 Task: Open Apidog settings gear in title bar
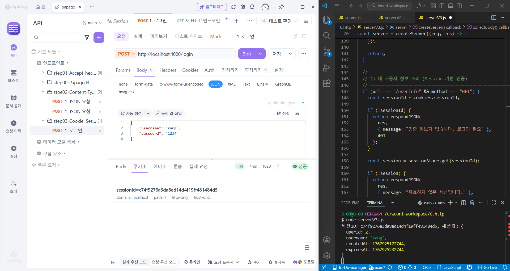(243, 7)
